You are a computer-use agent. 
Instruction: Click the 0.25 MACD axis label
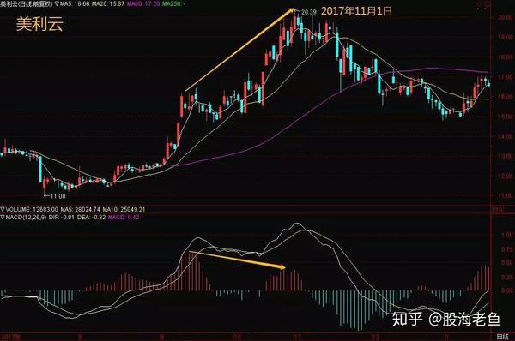point(507,277)
